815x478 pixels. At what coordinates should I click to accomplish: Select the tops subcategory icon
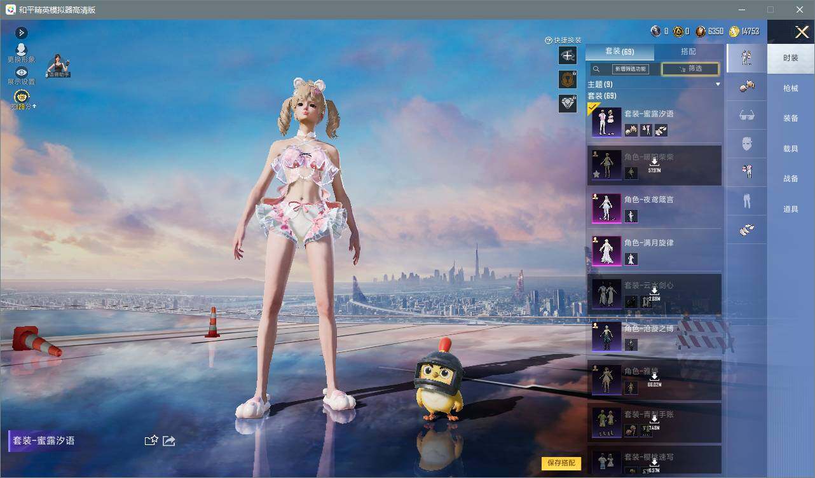pyautogui.click(x=746, y=172)
